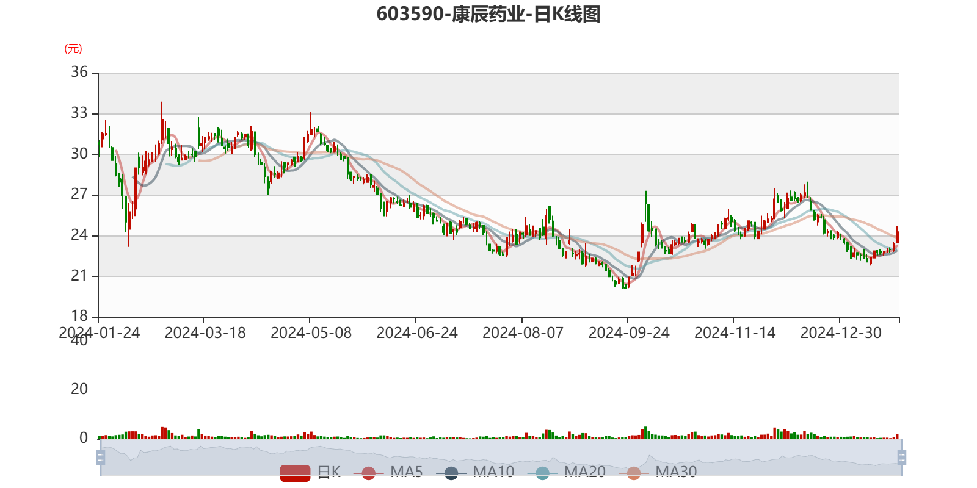Toggle the 日K candlestick series legend
The image size is (977, 488).
pyautogui.click(x=310, y=472)
